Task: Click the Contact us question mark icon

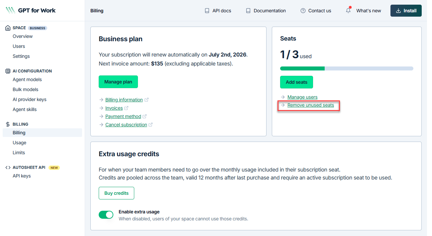Action: pyautogui.click(x=303, y=11)
